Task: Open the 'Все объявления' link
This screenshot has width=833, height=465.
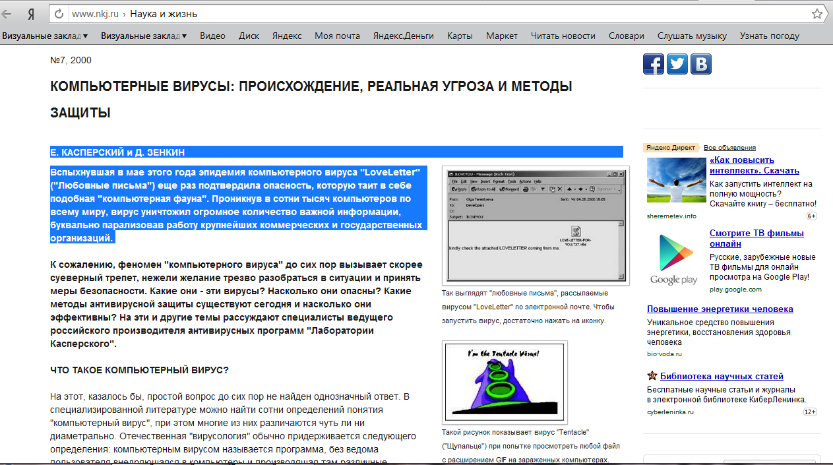Action: [729, 148]
